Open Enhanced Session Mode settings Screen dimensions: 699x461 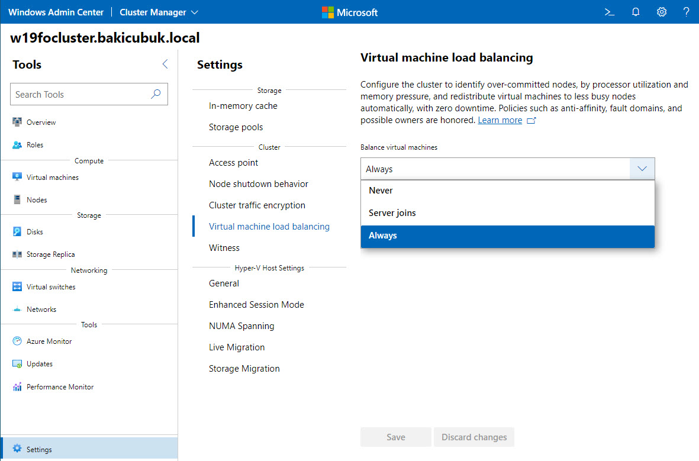click(x=256, y=305)
